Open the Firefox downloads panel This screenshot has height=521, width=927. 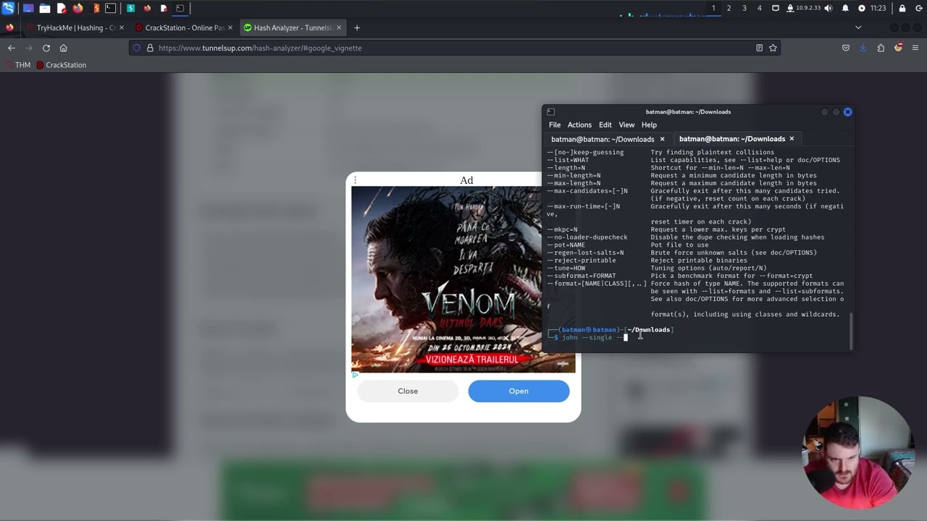pyautogui.click(x=863, y=48)
